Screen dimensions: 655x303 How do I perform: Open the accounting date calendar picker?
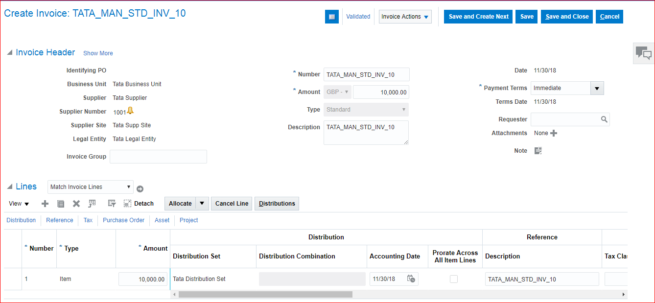pos(411,279)
